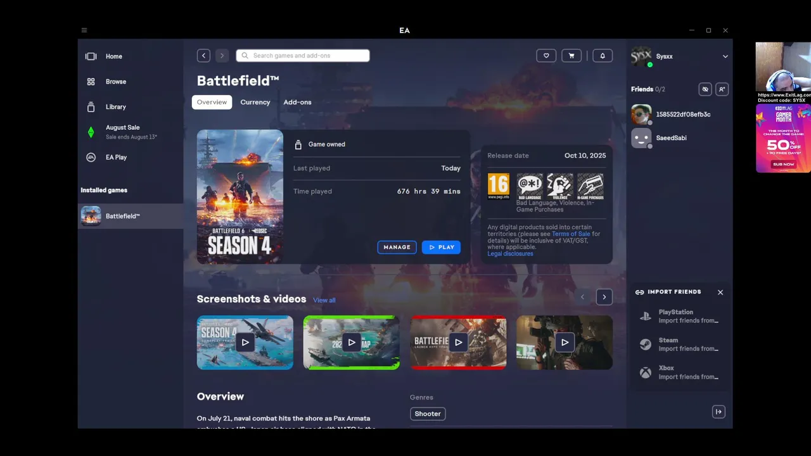Play the green-bordered map video
This screenshot has height=456, width=811.
(x=352, y=343)
